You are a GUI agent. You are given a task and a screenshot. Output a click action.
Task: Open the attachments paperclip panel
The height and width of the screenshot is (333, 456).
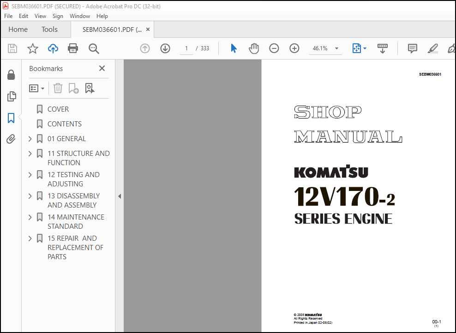point(11,139)
